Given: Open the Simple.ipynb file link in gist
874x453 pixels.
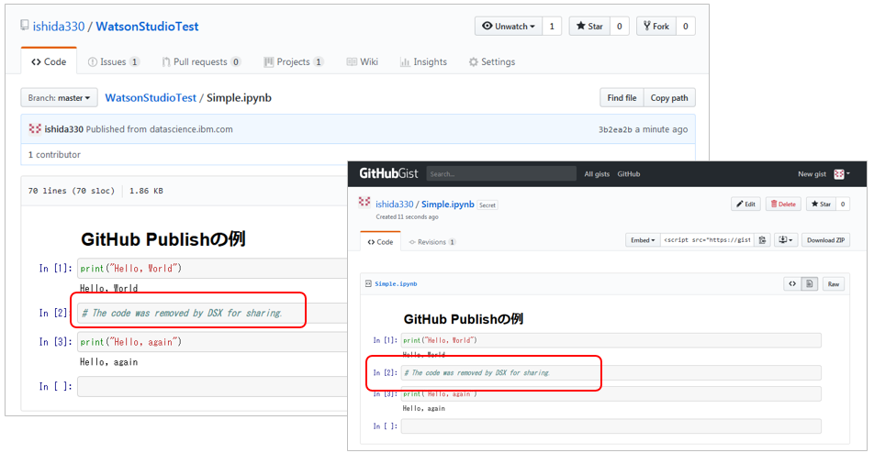Looking at the screenshot, I should tap(396, 284).
